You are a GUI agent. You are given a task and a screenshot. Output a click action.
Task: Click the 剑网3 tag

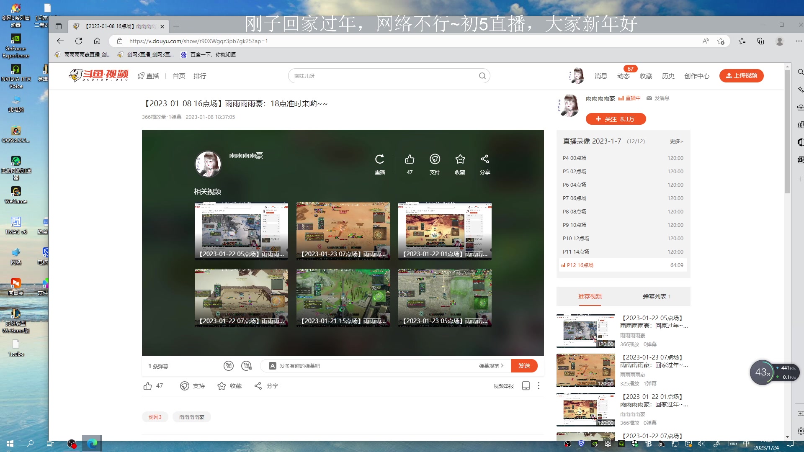point(155,417)
